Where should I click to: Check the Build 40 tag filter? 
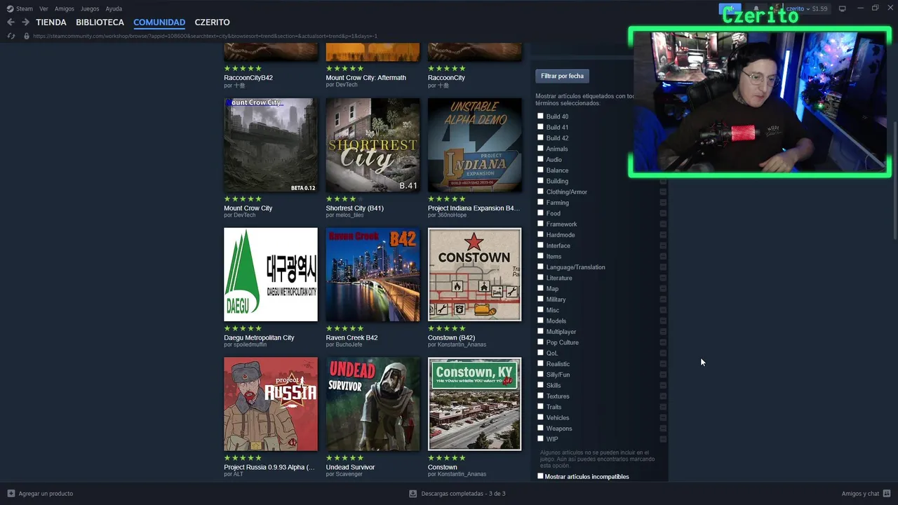point(540,116)
